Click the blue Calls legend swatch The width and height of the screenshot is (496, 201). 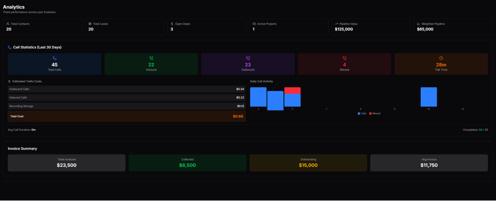[x=359, y=114]
